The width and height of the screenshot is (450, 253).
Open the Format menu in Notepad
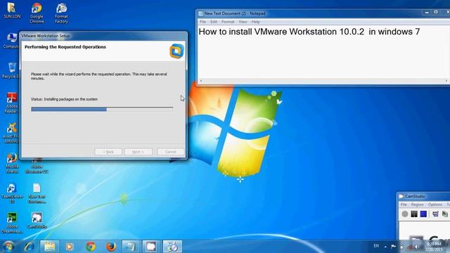(x=228, y=22)
